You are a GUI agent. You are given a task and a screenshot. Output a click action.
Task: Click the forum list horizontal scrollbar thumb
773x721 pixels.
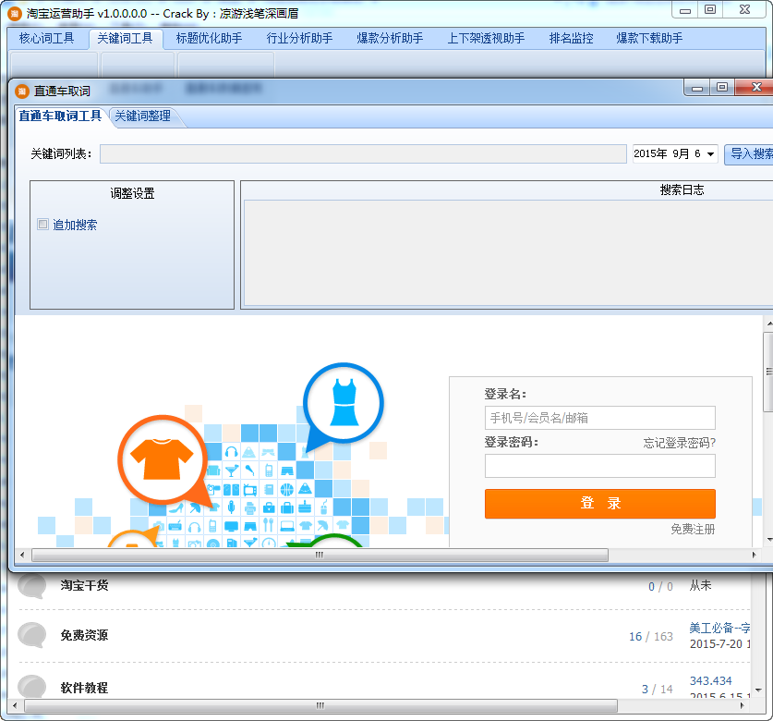[320, 705]
